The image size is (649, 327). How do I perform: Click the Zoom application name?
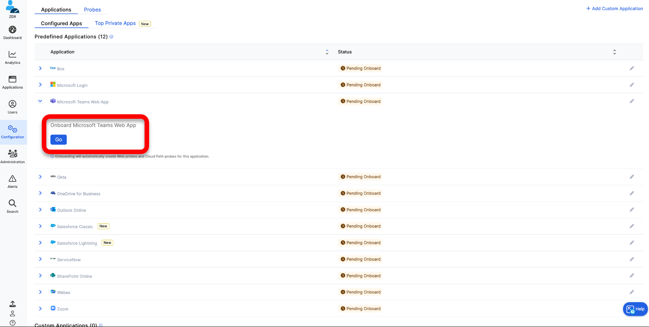pos(62,309)
